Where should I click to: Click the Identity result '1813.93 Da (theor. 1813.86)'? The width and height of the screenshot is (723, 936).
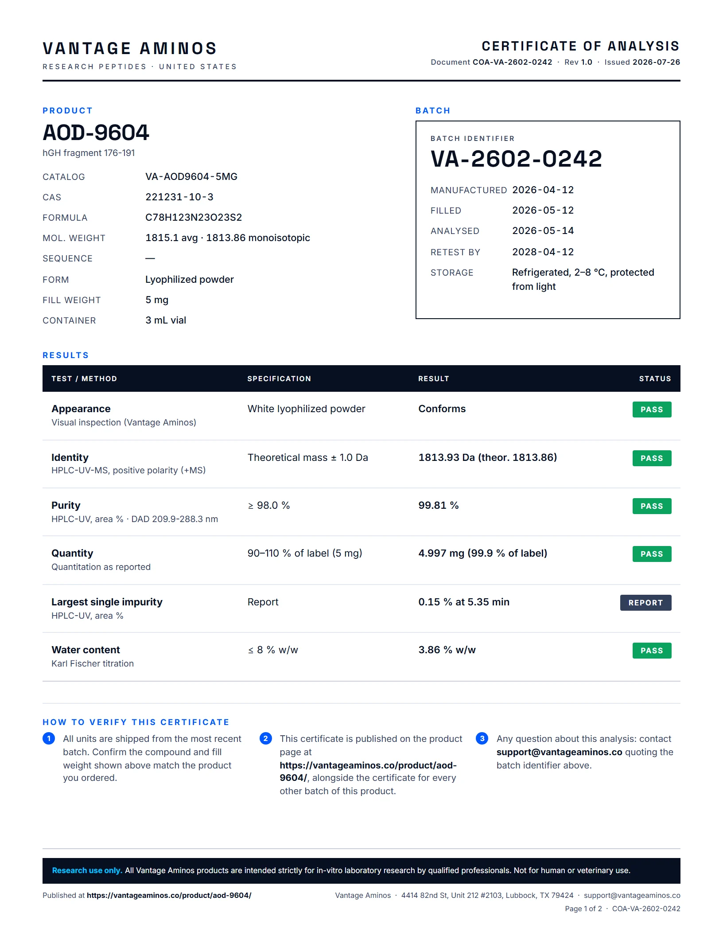tap(488, 457)
